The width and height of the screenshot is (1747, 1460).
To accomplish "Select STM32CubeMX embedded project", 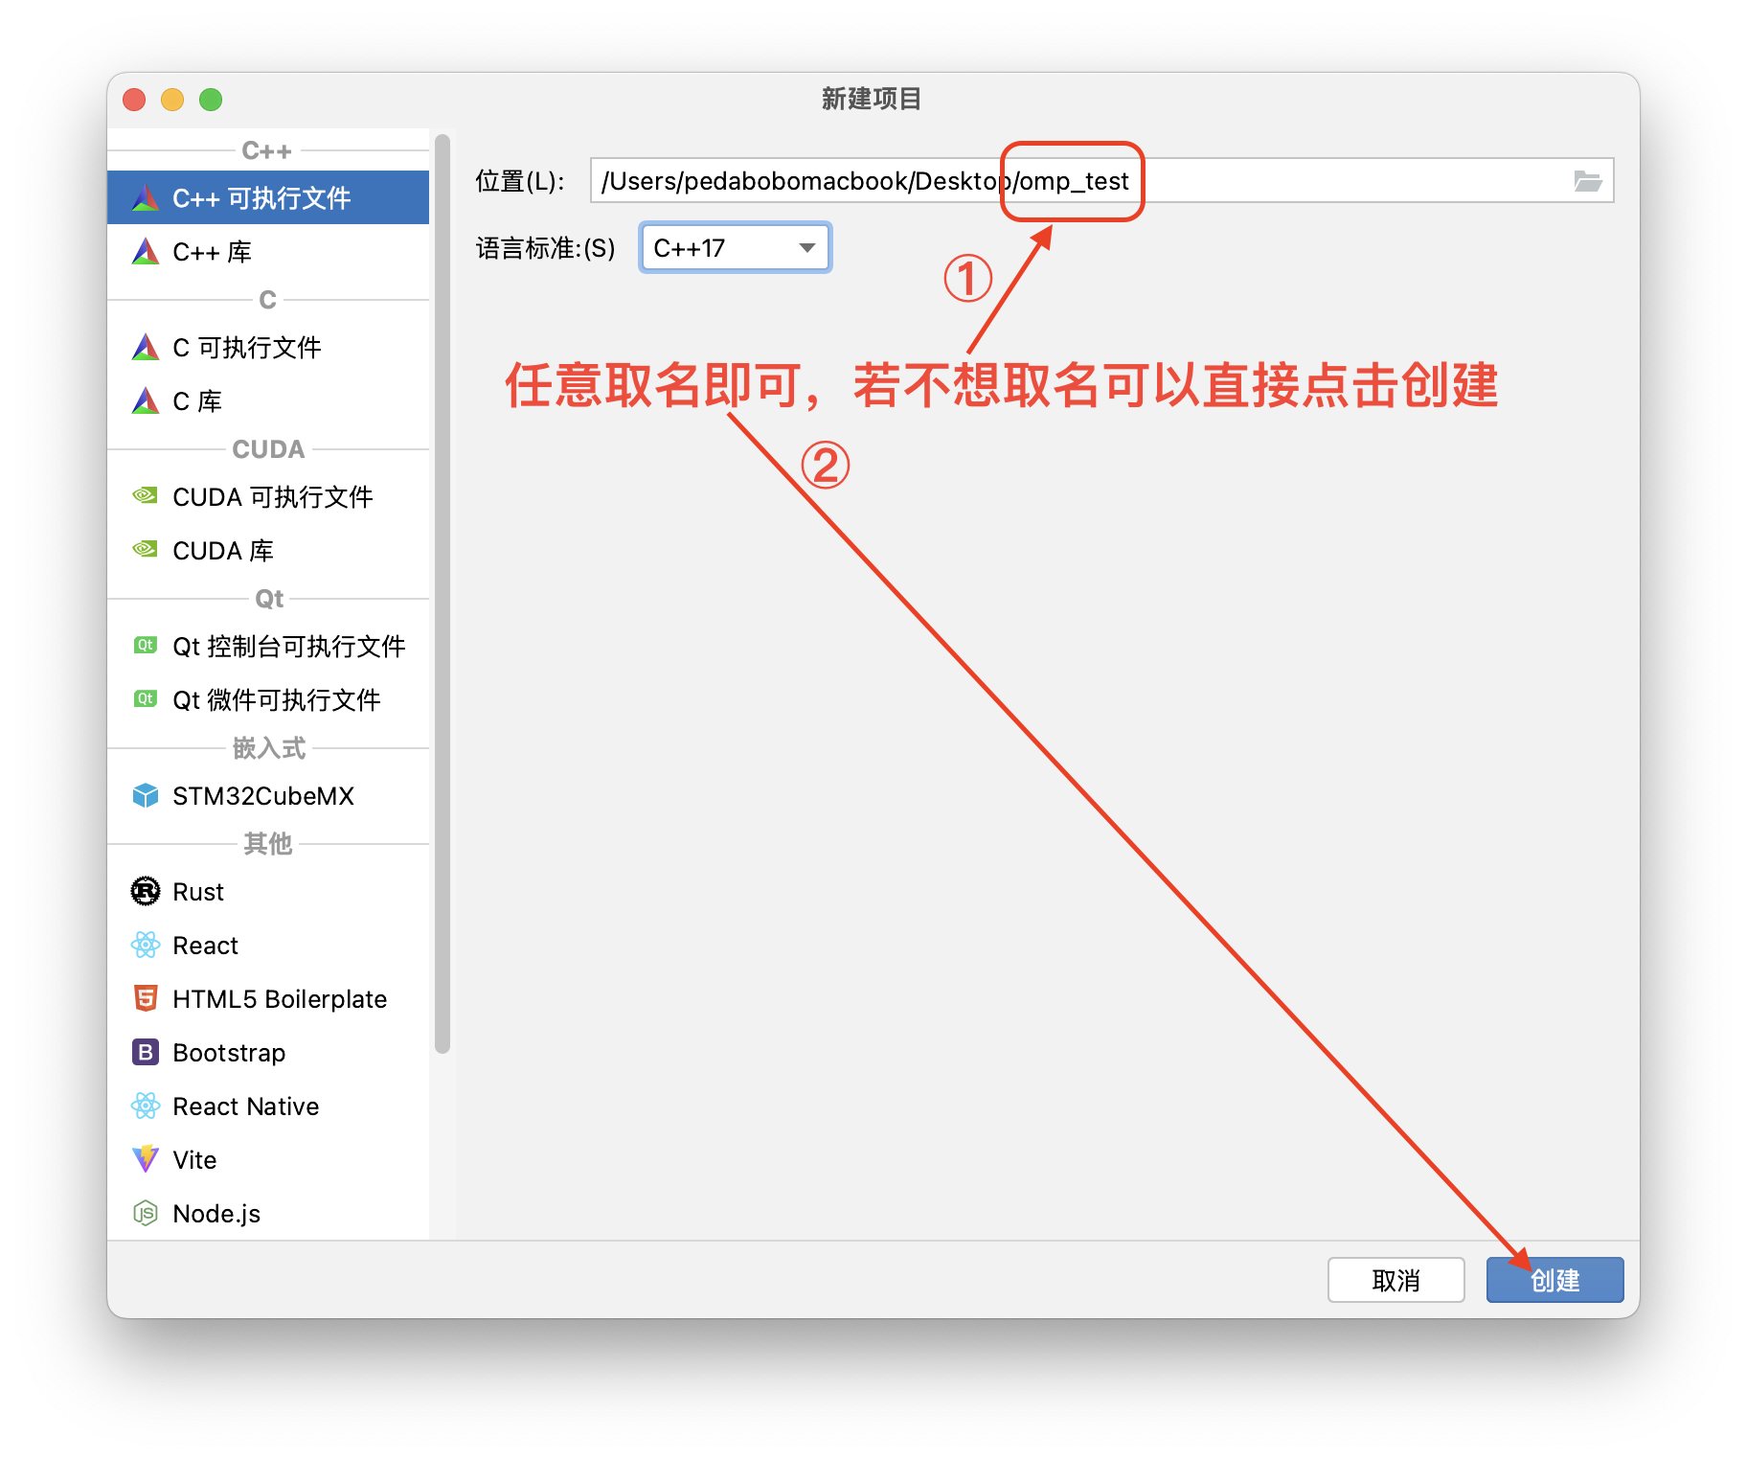I will click(268, 795).
